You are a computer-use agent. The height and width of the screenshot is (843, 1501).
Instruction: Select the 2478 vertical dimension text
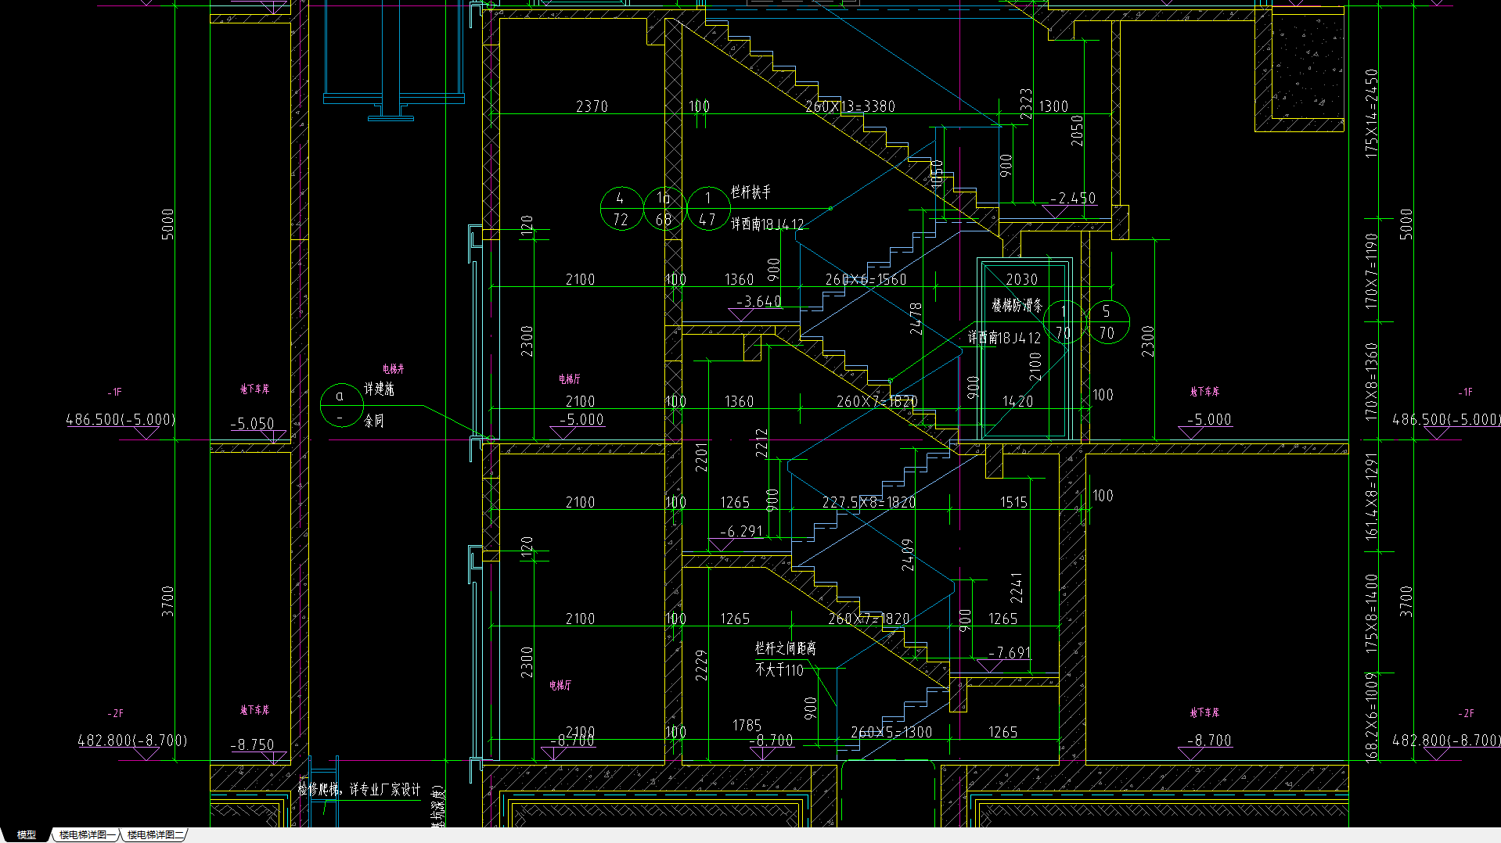(916, 319)
